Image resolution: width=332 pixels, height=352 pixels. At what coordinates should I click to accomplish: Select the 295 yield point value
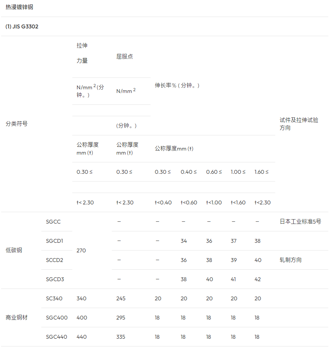tap(121, 318)
